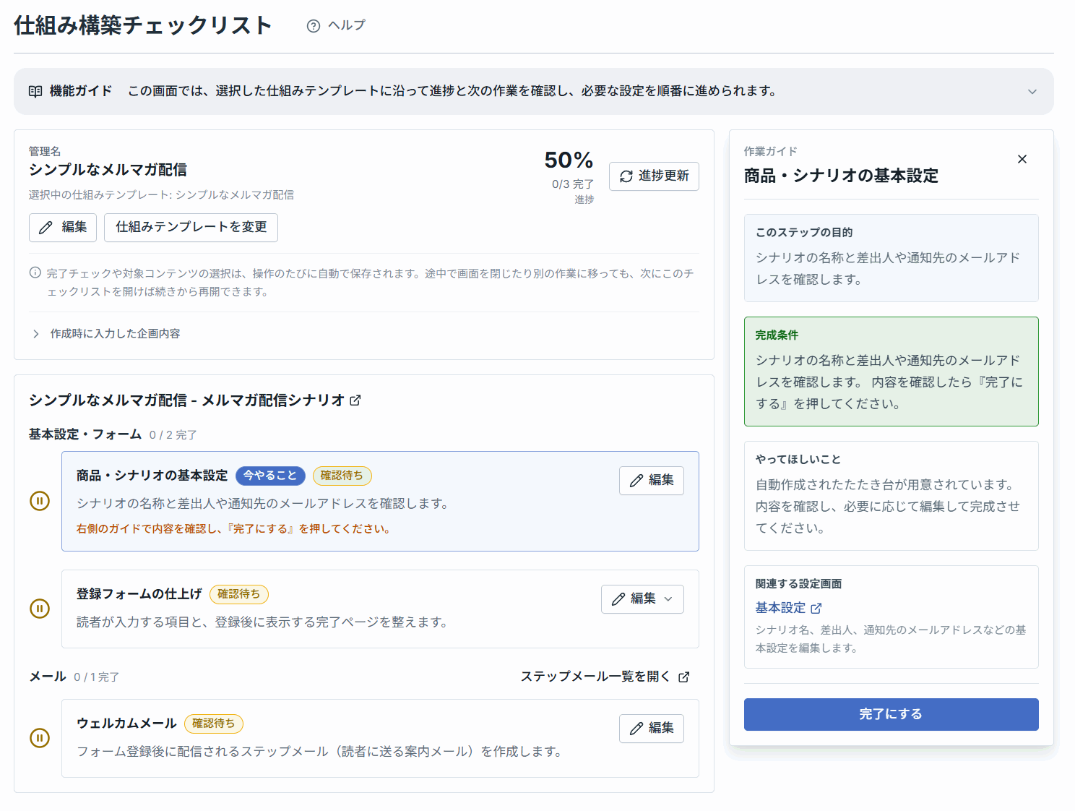The width and height of the screenshot is (1075, 811).
Task: Click 確認待ち badge on 商品・シナリオの基本設定
Action: pos(342,476)
